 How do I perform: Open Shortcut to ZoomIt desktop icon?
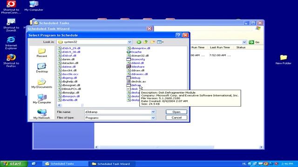[x=11, y=25]
